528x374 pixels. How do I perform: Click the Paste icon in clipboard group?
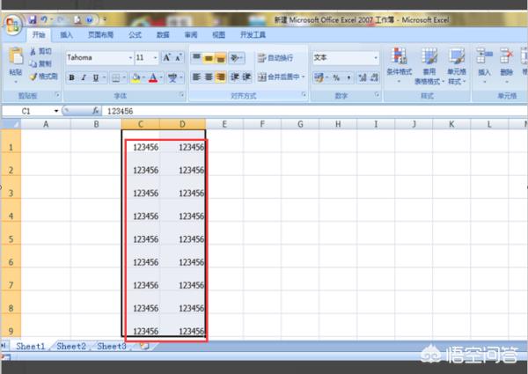[16, 57]
